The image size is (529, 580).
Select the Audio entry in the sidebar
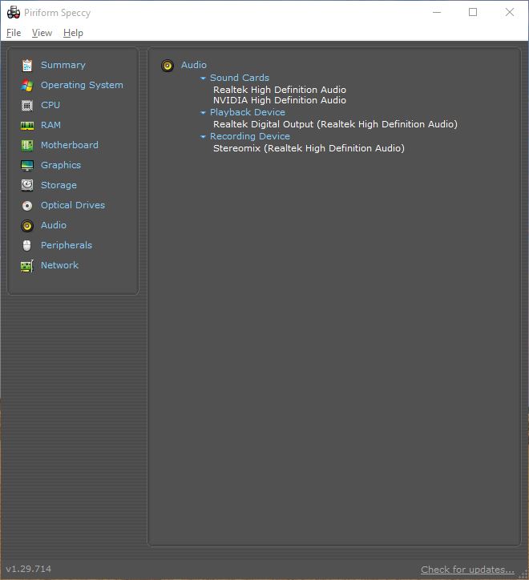pyautogui.click(x=54, y=225)
